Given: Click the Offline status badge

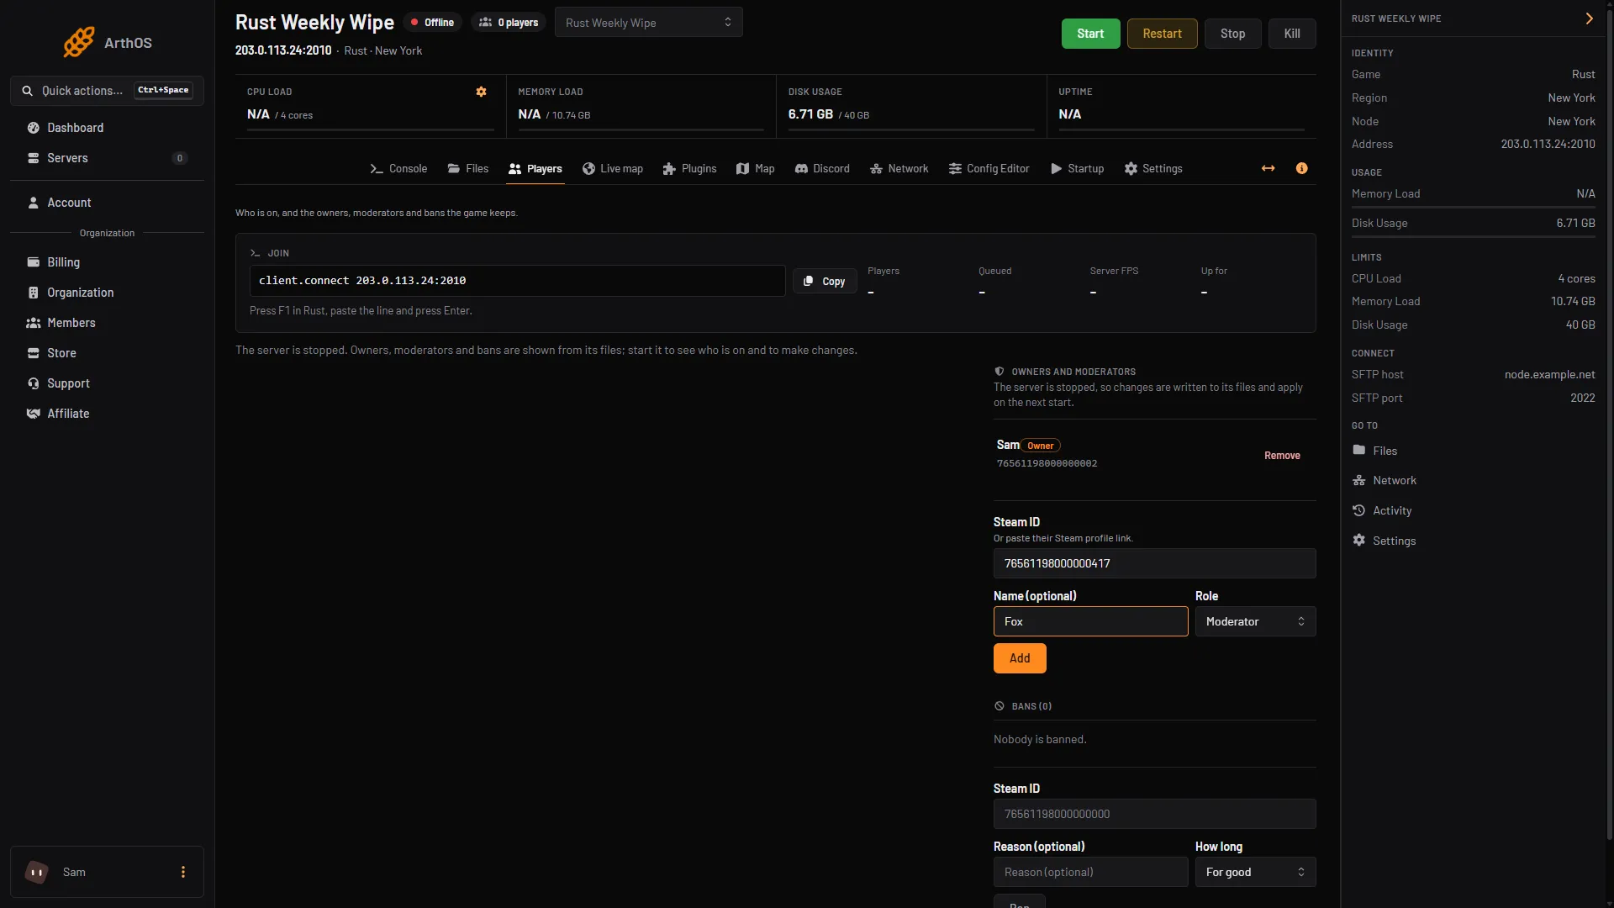Looking at the screenshot, I should click(x=432, y=23).
